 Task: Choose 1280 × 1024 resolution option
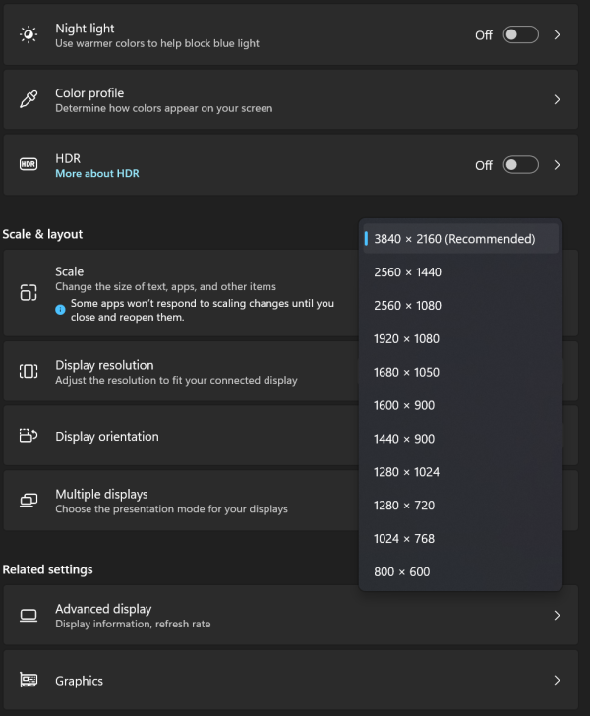[x=460, y=472]
